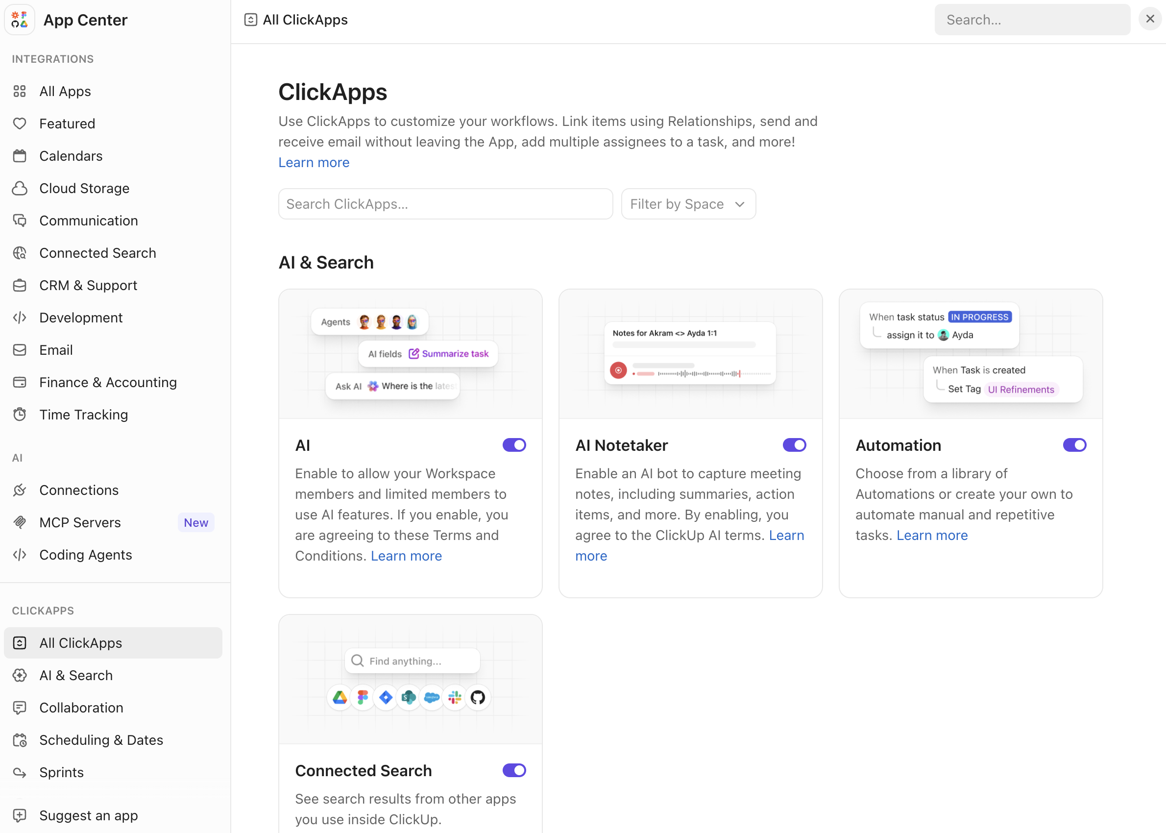Click All ClickApps header icon in top bar
The width and height of the screenshot is (1166, 833).
[x=251, y=20]
